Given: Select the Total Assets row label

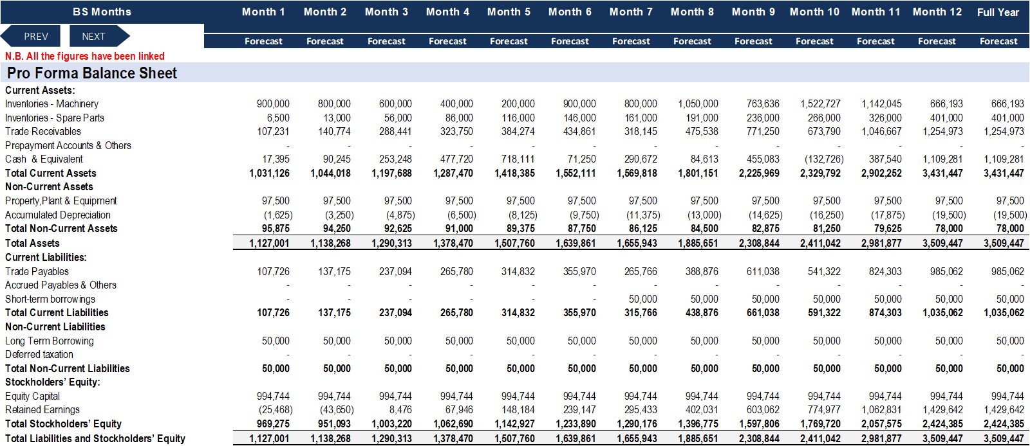Looking at the screenshot, I should click(x=32, y=243).
